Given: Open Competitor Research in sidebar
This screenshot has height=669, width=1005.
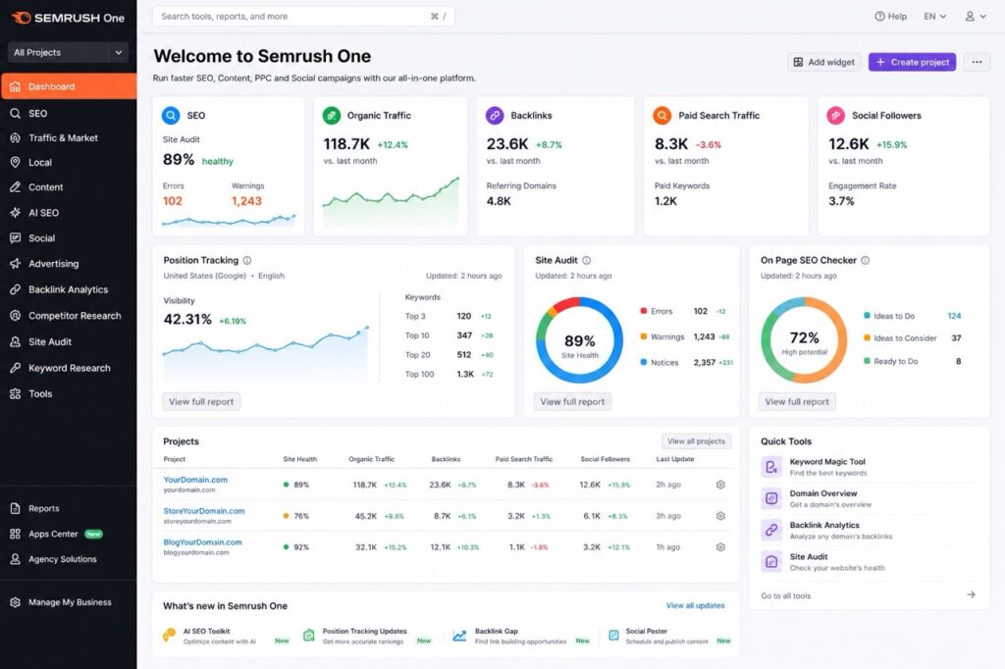Looking at the screenshot, I should pyautogui.click(x=68, y=315).
